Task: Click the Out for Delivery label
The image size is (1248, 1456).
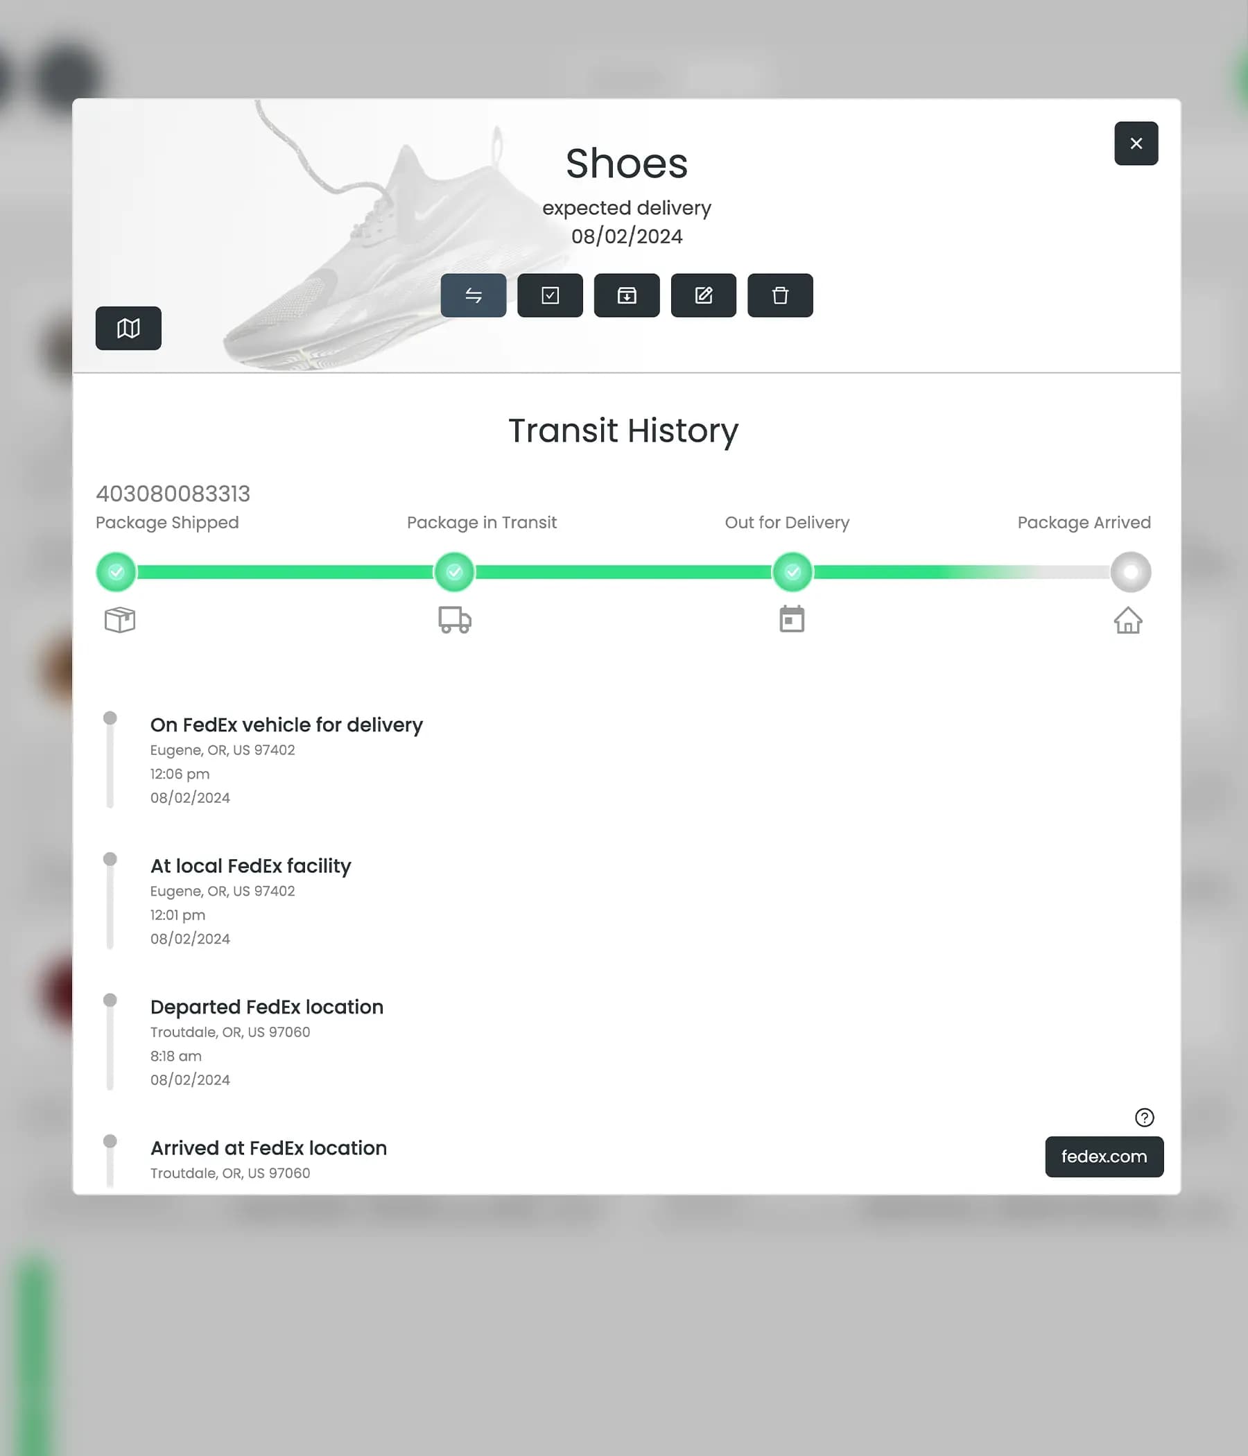Action: click(x=787, y=523)
